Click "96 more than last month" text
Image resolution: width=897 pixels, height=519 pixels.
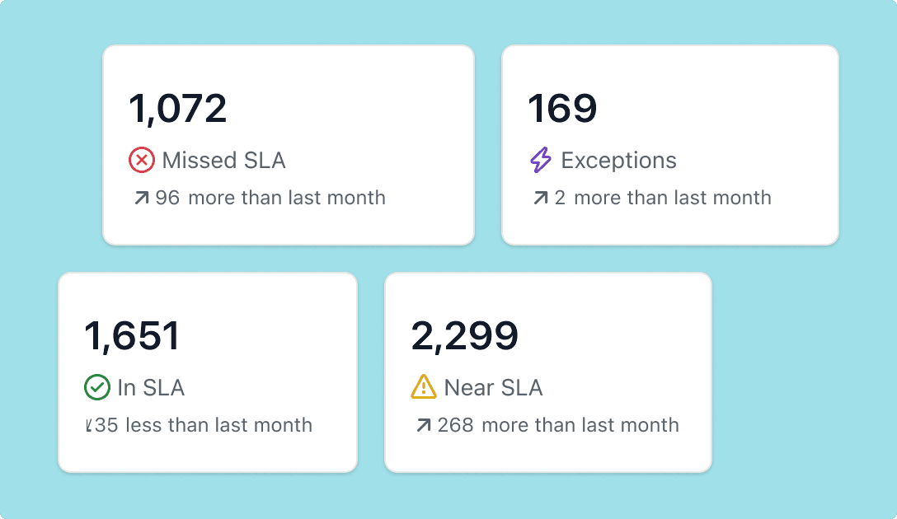tap(270, 198)
